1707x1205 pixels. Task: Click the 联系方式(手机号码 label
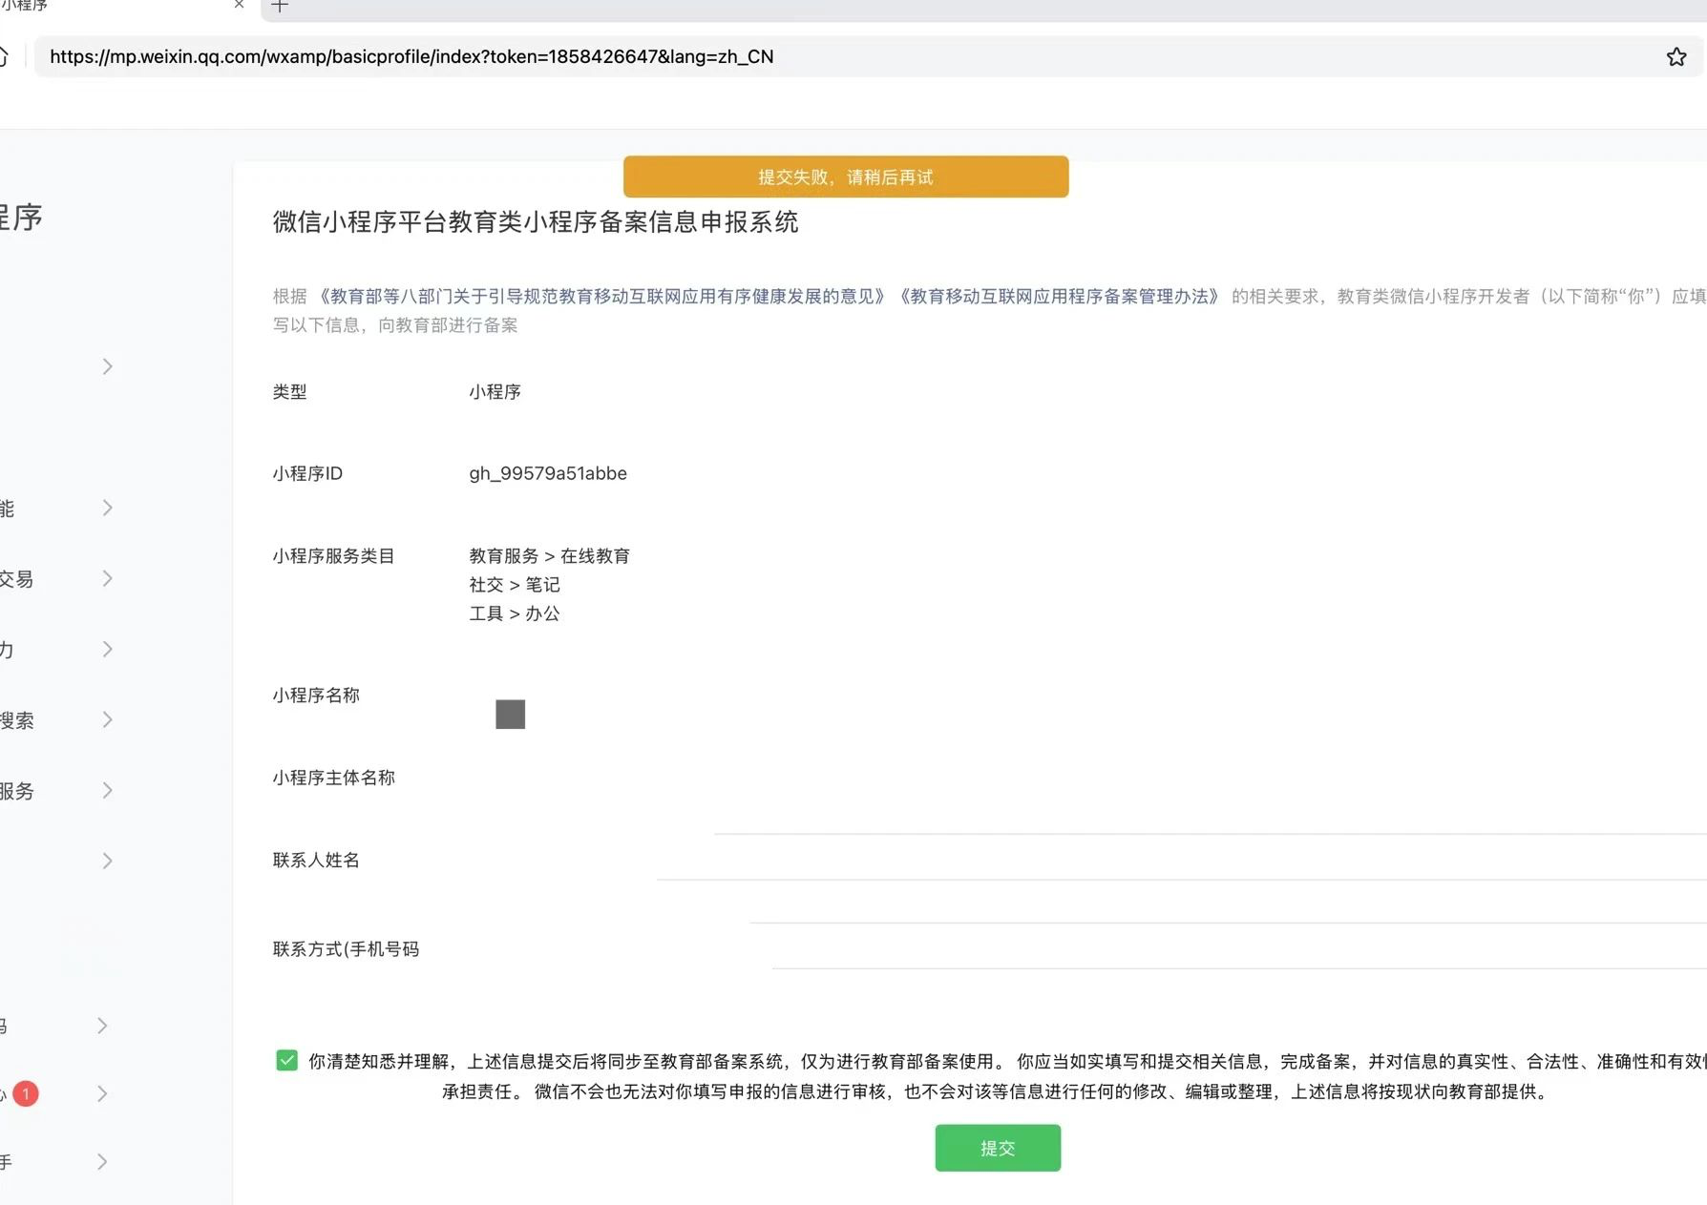tap(346, 949)
